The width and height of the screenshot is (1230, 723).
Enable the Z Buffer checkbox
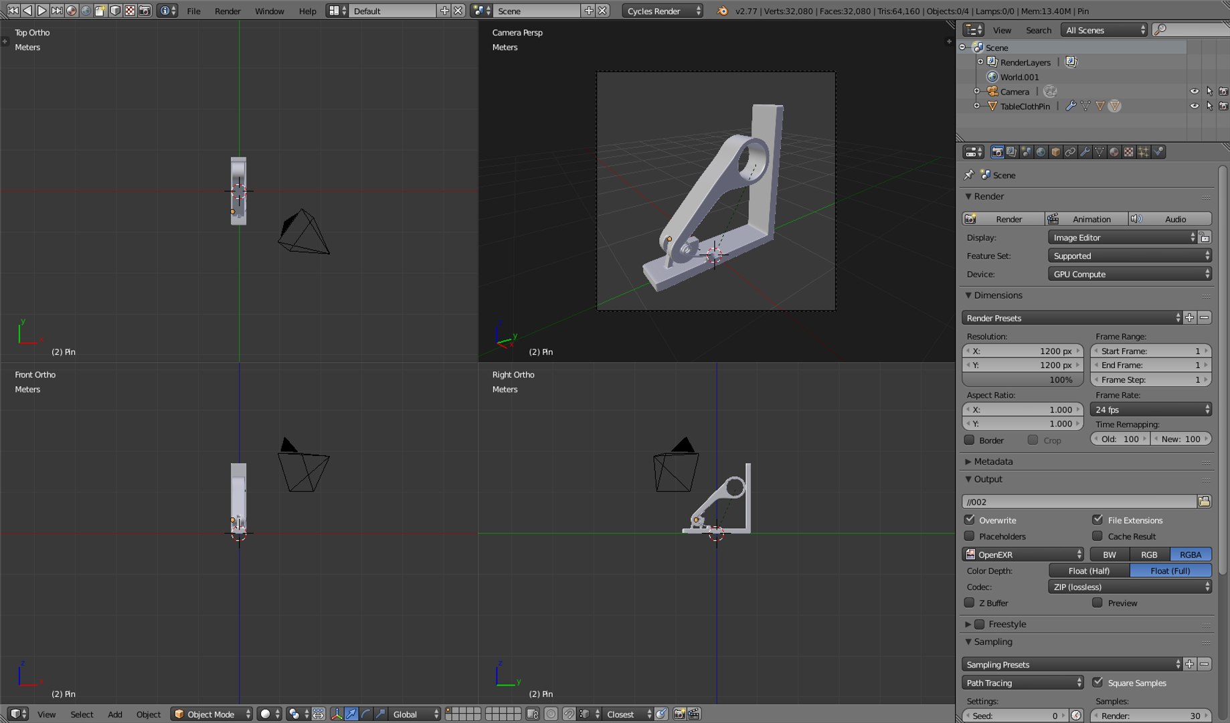(969, 602)
